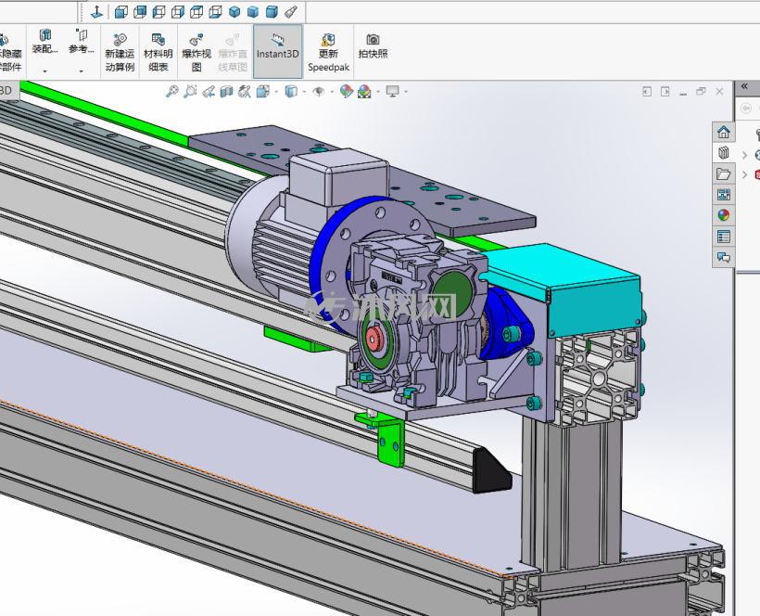Expand the 装配 dropdown arrow
The height and width of the screenshot is (616, 760).
44,71
